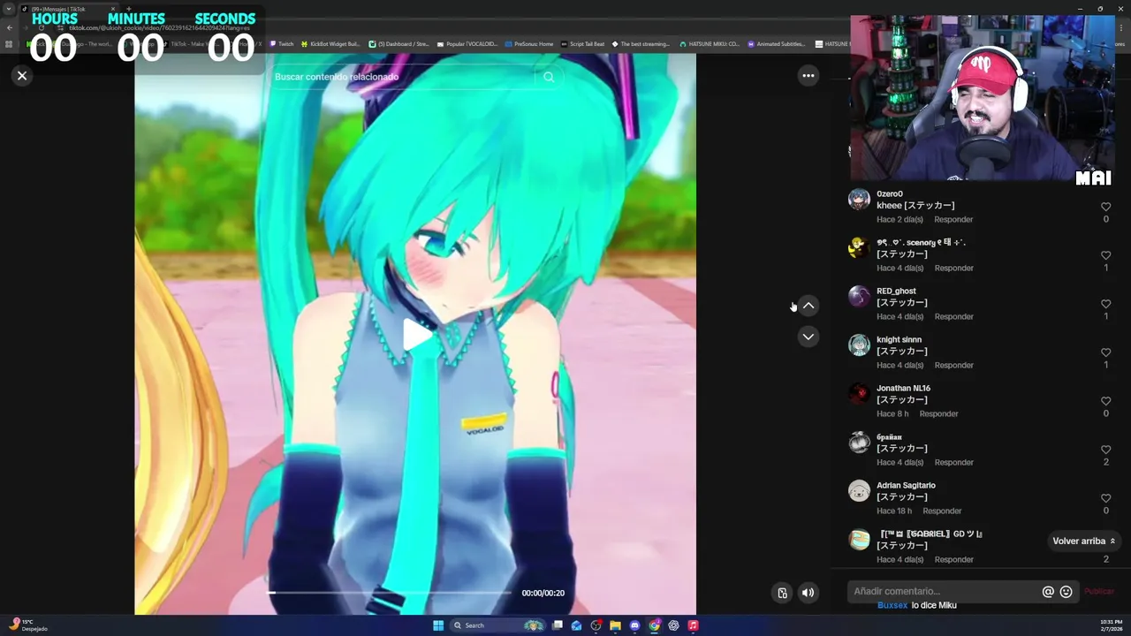Image resolution: width=1131 pixels, height=636 pixels.
Task: Like Jonathan NL16's comment
Action: [1105, 401]
